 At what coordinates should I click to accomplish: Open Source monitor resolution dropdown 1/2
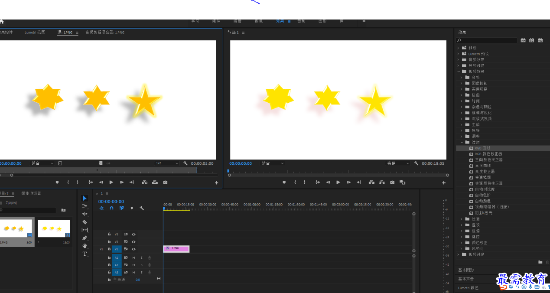167,163
